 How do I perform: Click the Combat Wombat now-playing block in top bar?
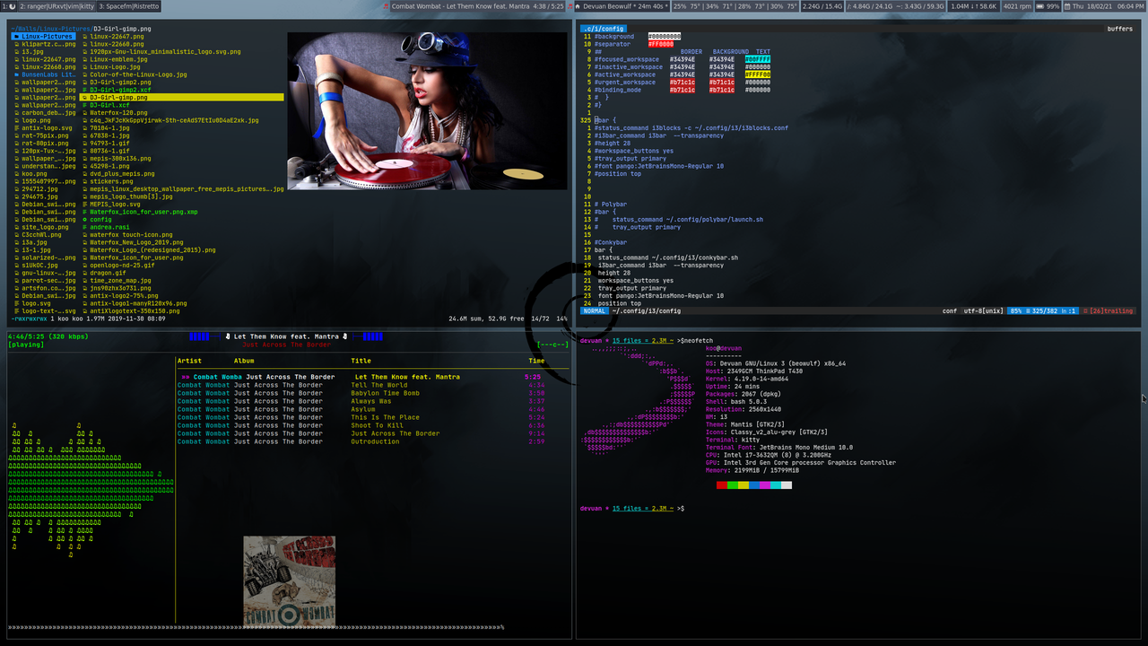(x=479, y=6)
